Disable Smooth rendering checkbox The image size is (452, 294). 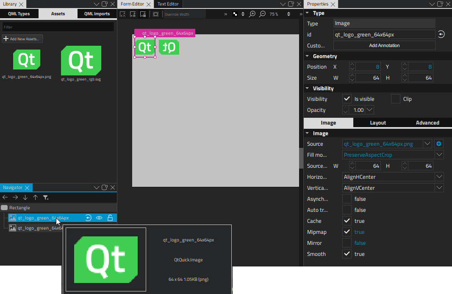[347, 254]
